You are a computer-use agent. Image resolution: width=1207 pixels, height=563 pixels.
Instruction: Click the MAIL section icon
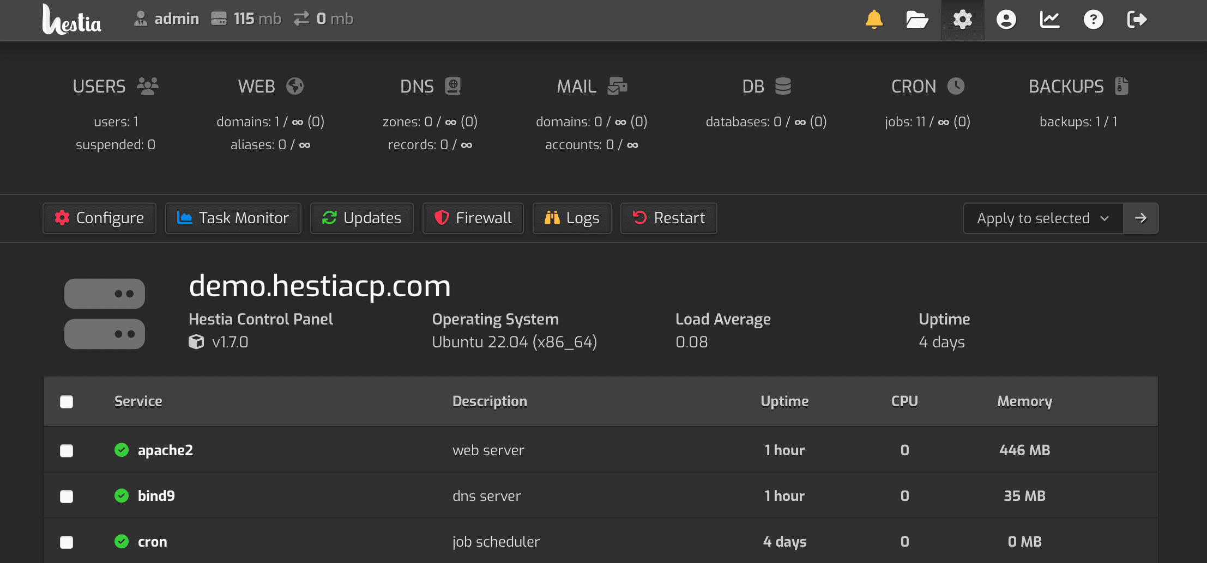[x=617, y=86]
